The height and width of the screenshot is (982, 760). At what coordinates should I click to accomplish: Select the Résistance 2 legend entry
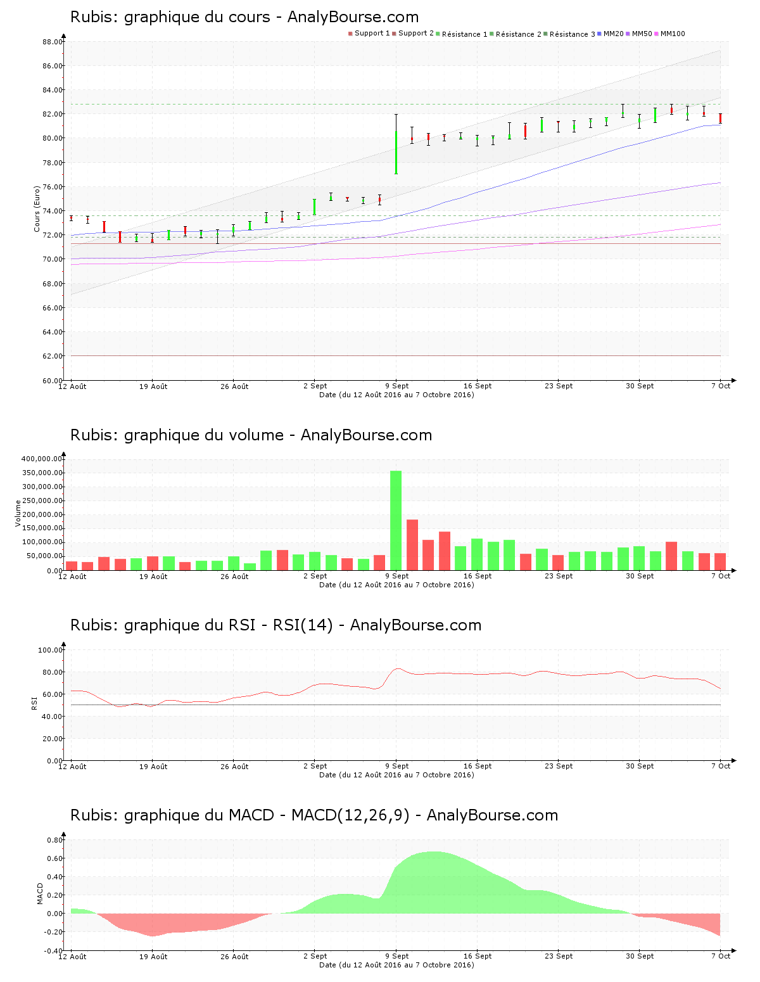tap(518, 34)
